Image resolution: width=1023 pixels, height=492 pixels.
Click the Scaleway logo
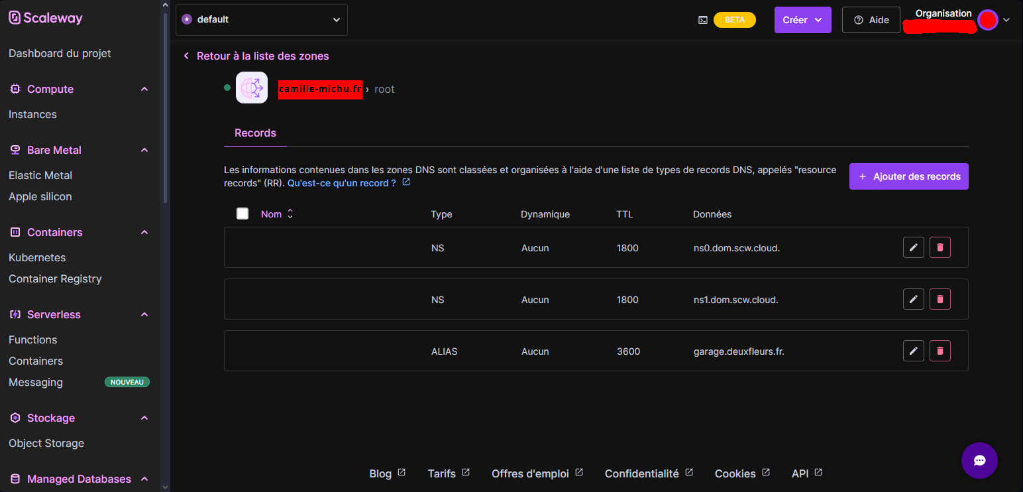[x=46, y=18]
